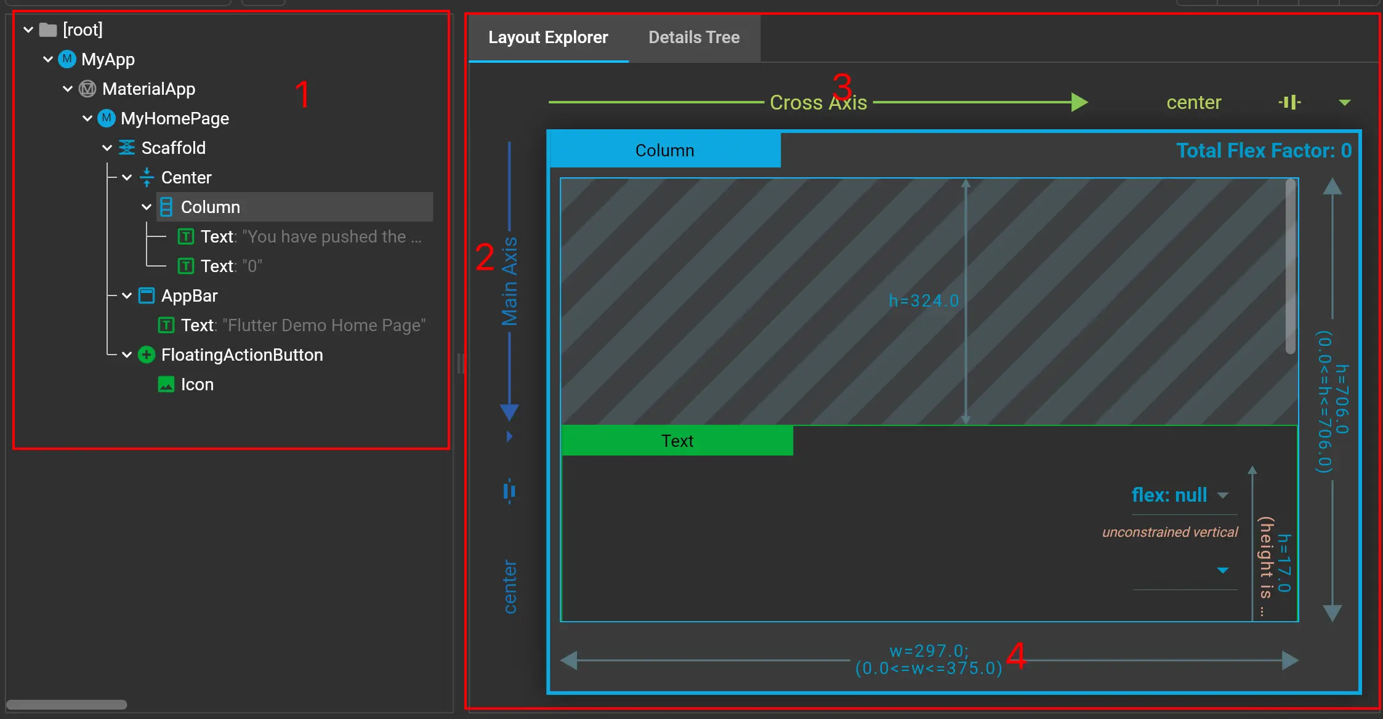The width and height of the screenshot is (1383, 719).
Task: Click the horizontal scrollbar under the tree
Action: (x=67, y=704)
